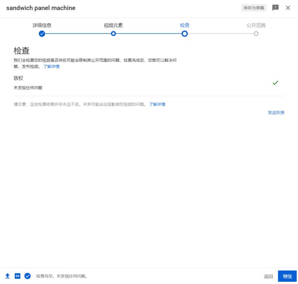298x284 pixels.
Task: Click the 返回 back button
Action: pyautogui.click(x=268, y=276)
